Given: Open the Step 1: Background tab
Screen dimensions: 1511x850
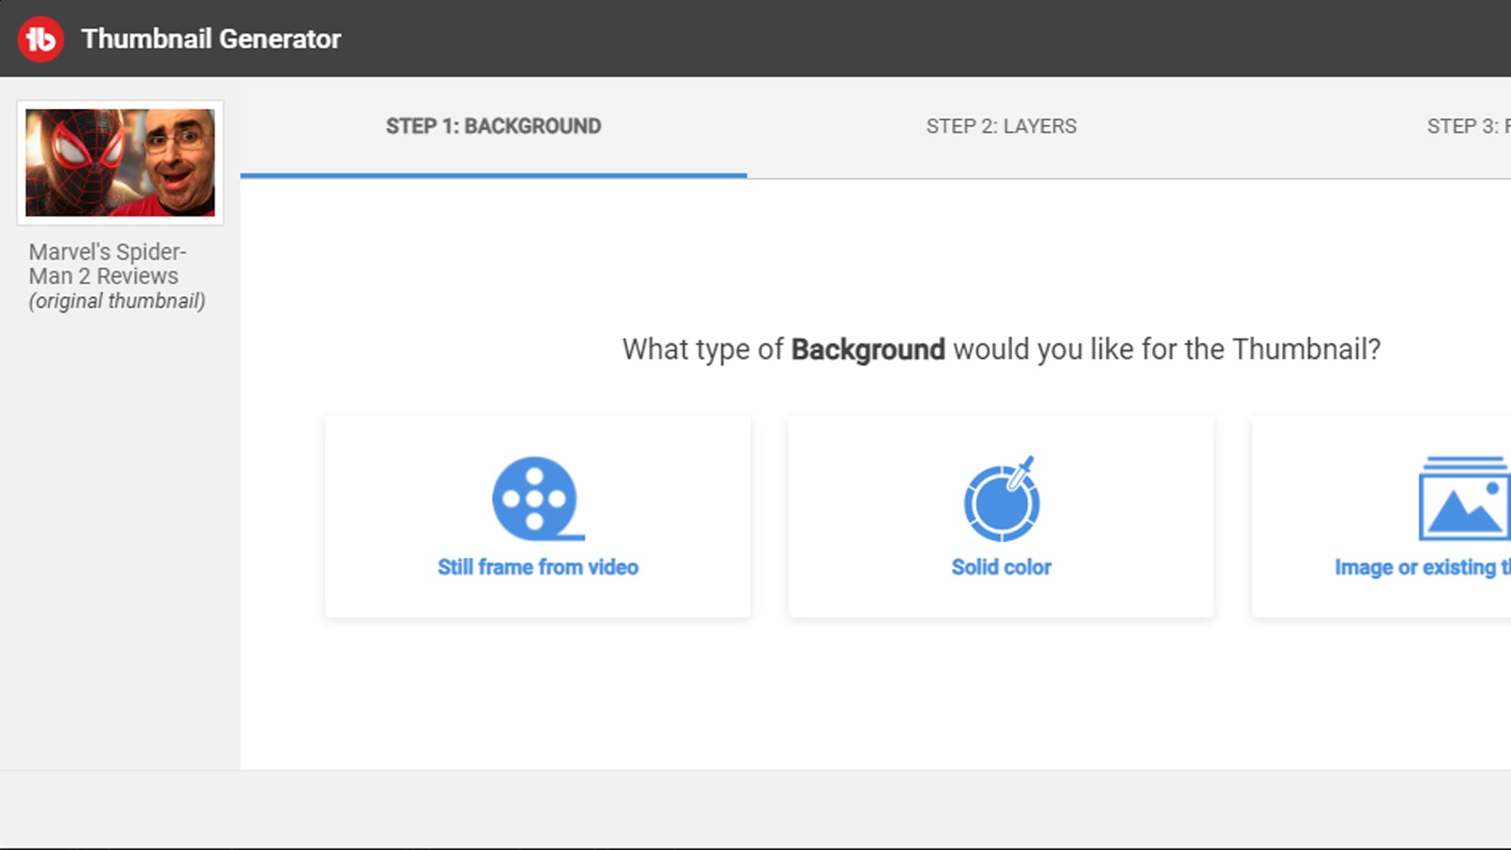Looking at the screenshot, I should pos(493,127).
